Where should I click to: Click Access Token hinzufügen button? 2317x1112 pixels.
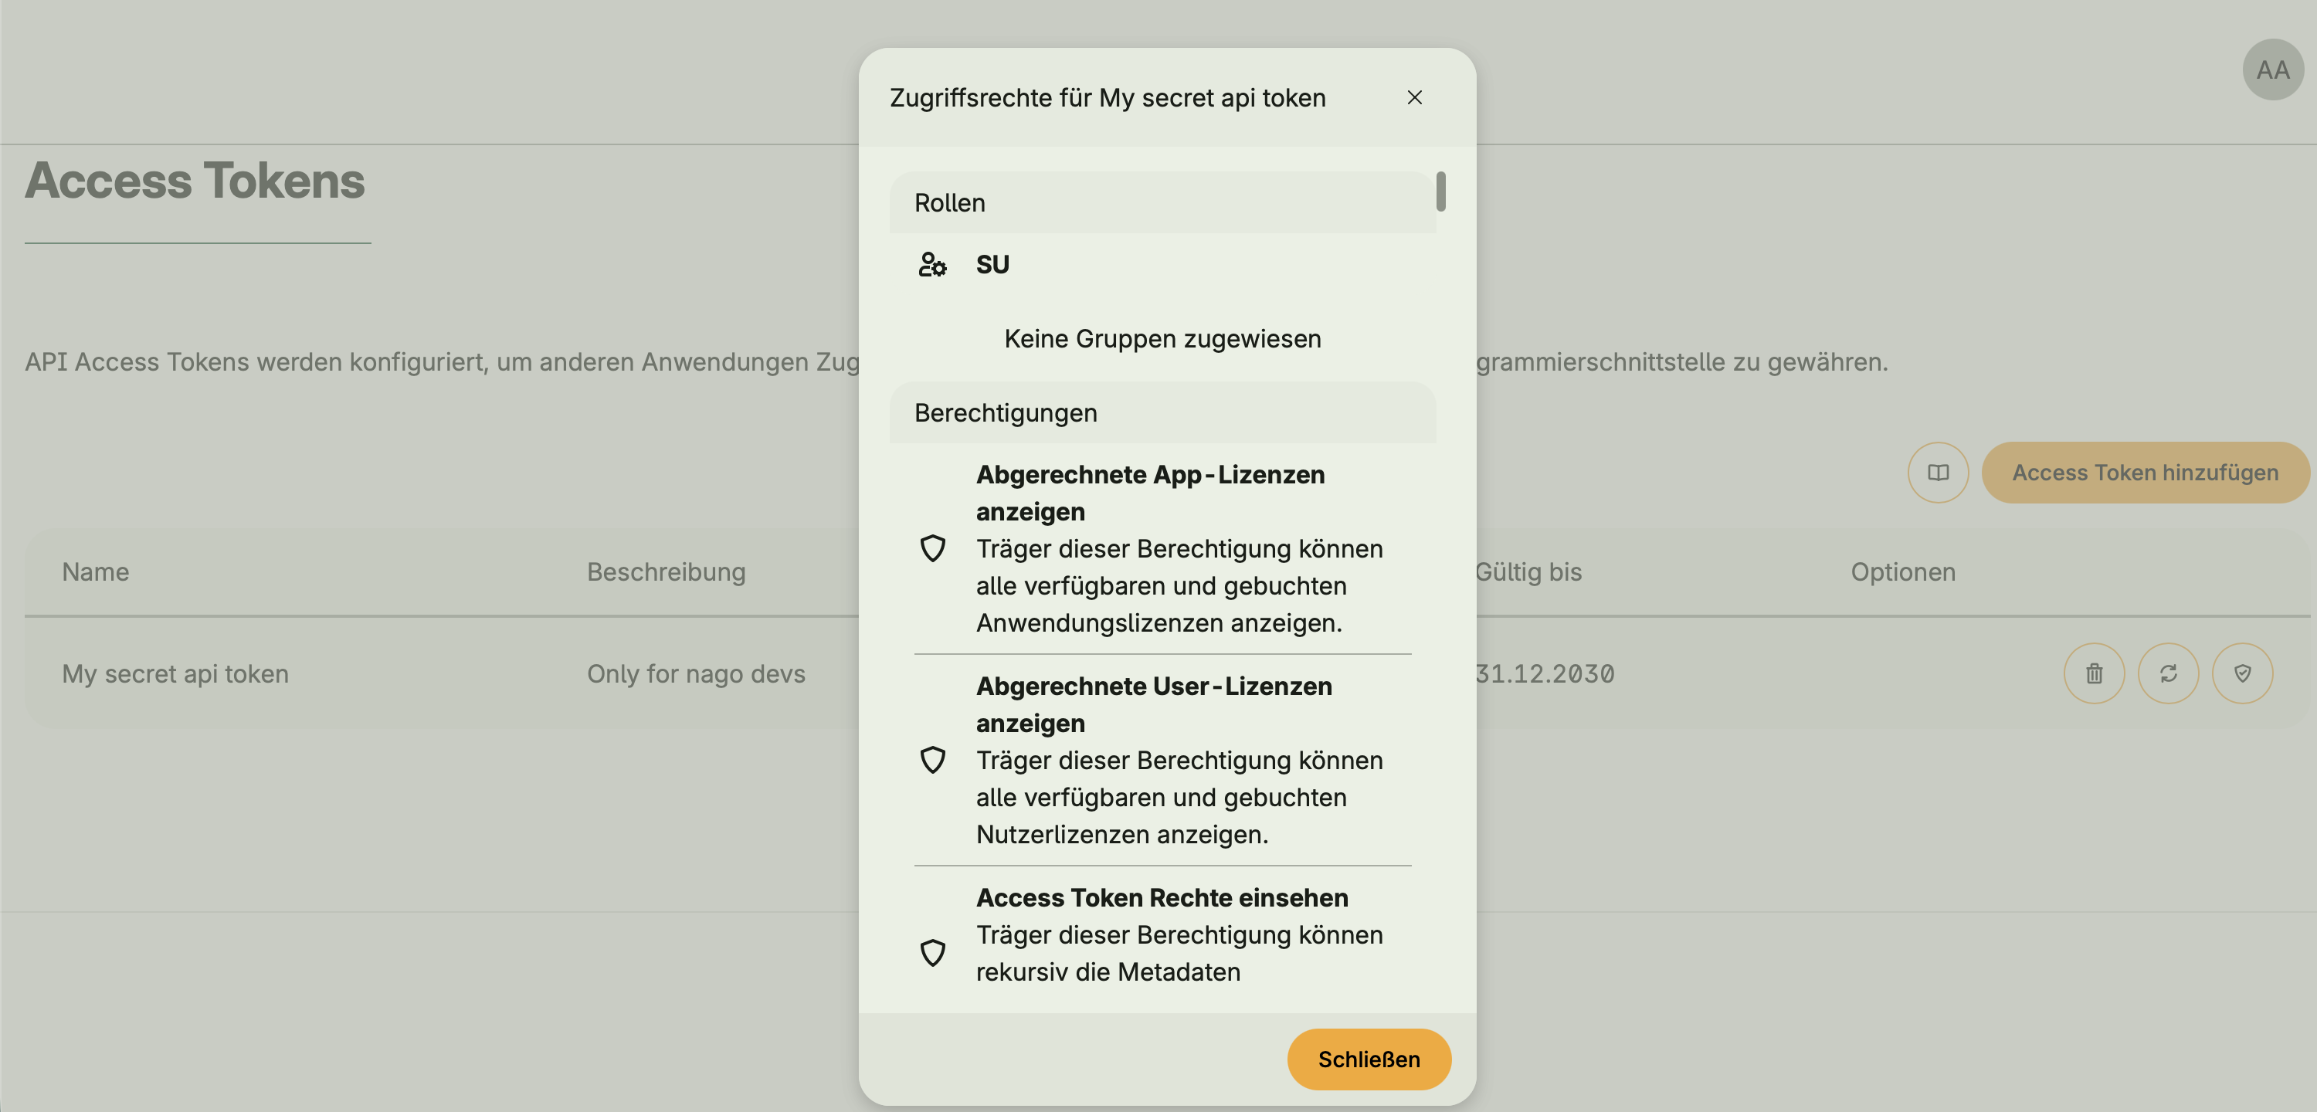coord(2144,473)
